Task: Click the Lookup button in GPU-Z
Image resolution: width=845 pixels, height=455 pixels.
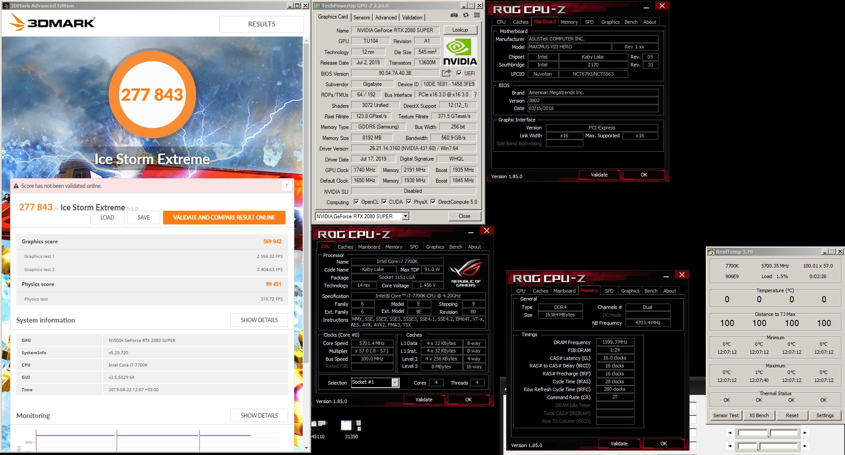Action: point(460,30)
